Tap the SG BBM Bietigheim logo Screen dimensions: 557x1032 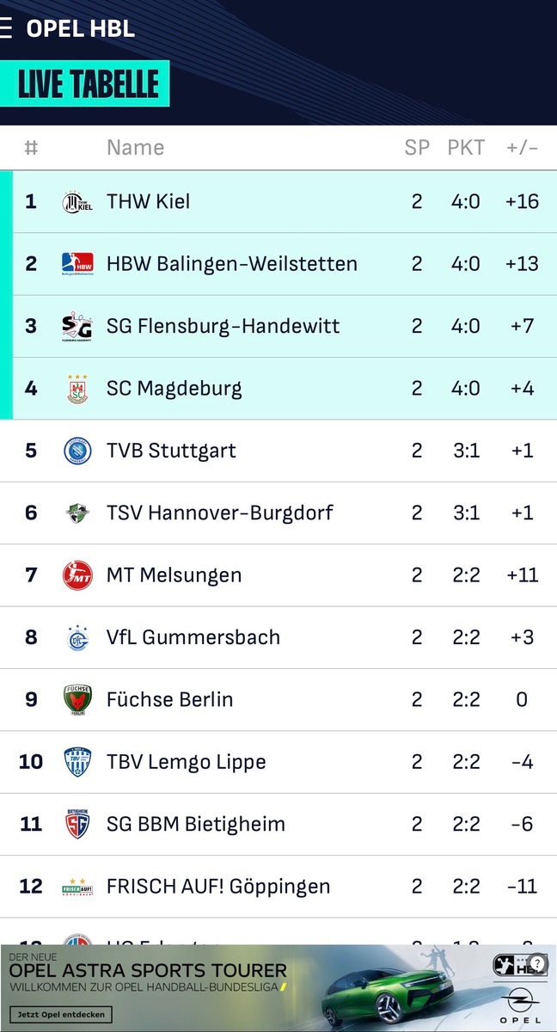[77, 824]
